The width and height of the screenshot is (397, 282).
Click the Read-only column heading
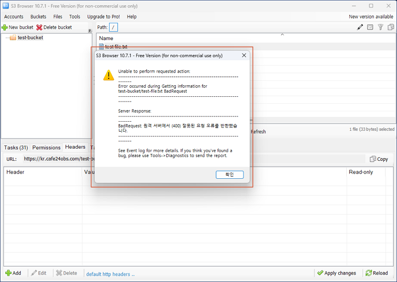(361, 172)
